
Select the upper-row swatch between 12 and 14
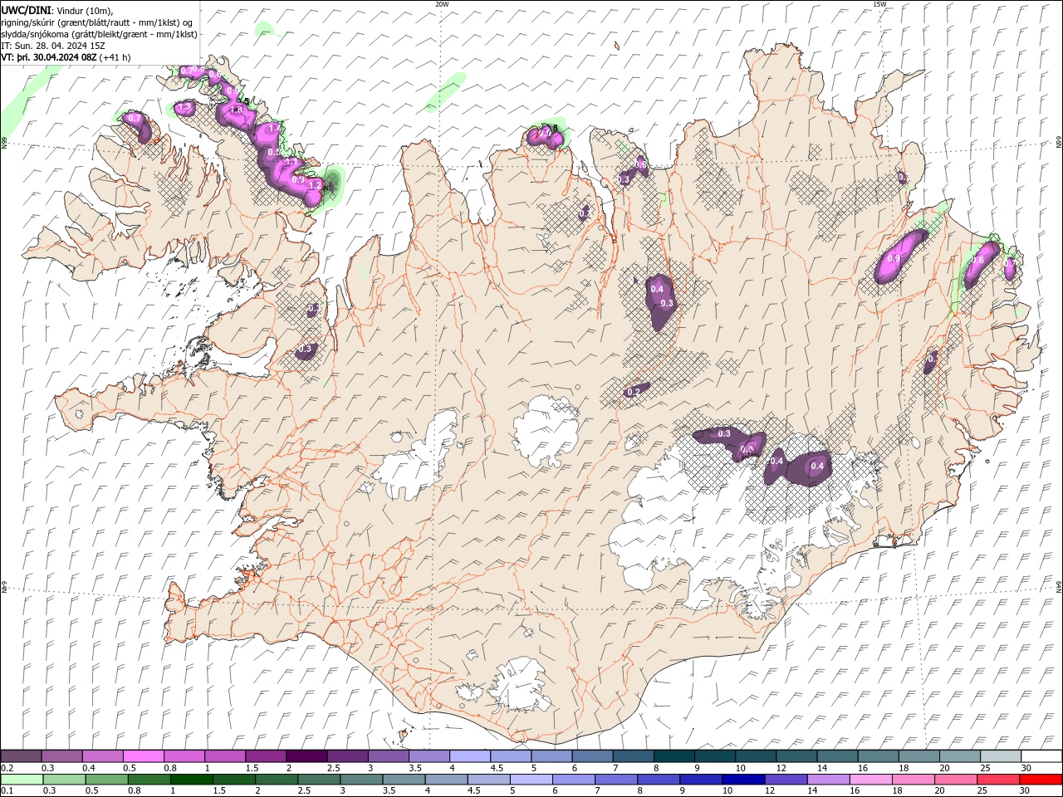[x=796, y=755]
